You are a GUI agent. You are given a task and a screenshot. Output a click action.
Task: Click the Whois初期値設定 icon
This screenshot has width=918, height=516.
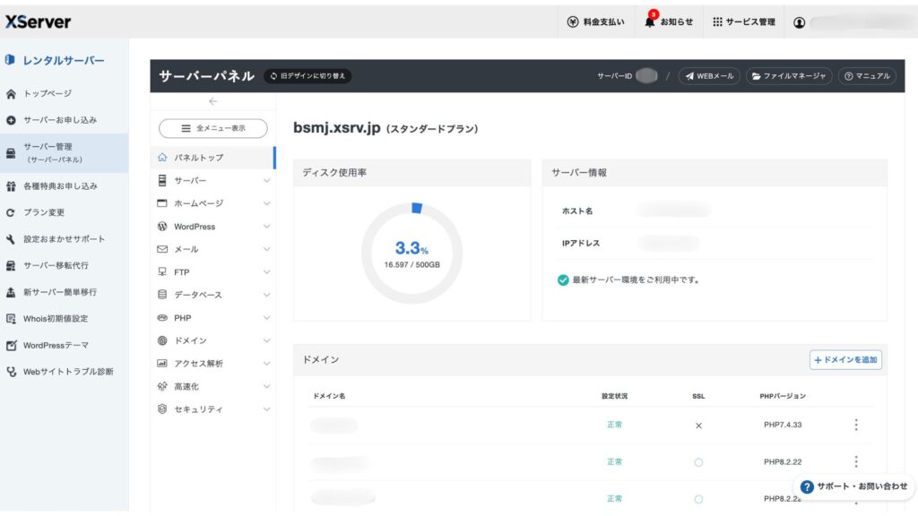tap(11, 319)
